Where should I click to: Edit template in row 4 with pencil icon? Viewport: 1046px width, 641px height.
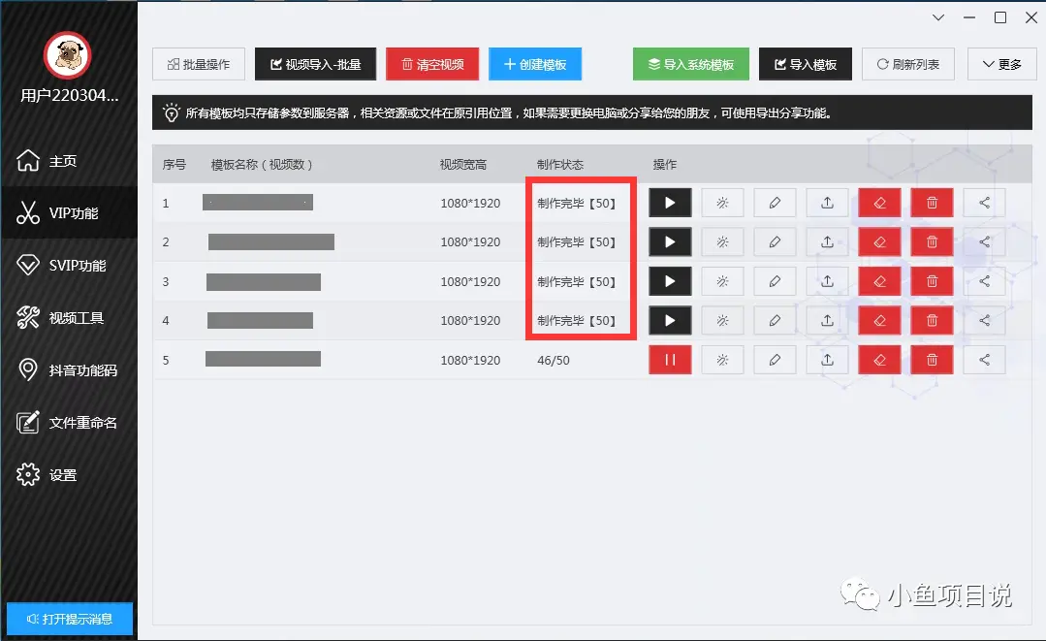coord(775,321)
